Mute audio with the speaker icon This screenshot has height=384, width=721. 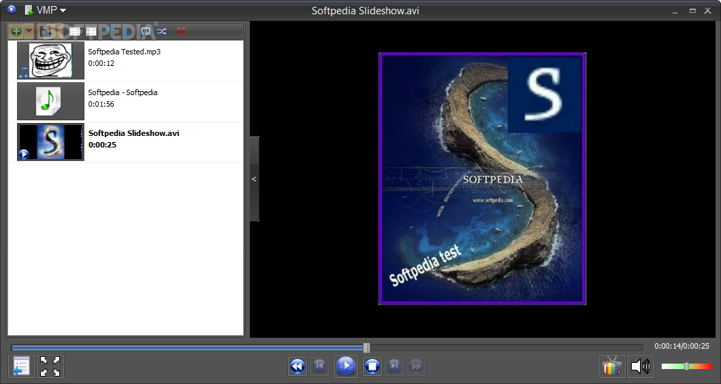click(641, 366)
